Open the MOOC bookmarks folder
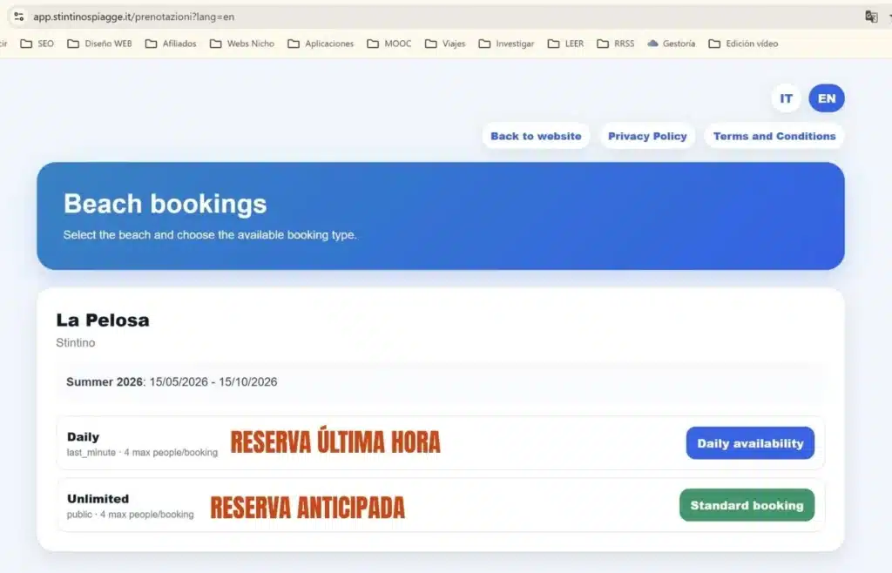 click(x=389, y=44)
